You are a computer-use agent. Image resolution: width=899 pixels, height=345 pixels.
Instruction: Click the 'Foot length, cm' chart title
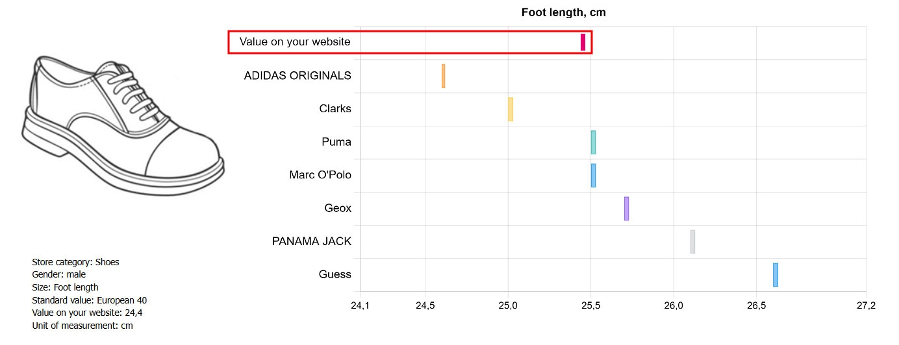coord(564,12)
